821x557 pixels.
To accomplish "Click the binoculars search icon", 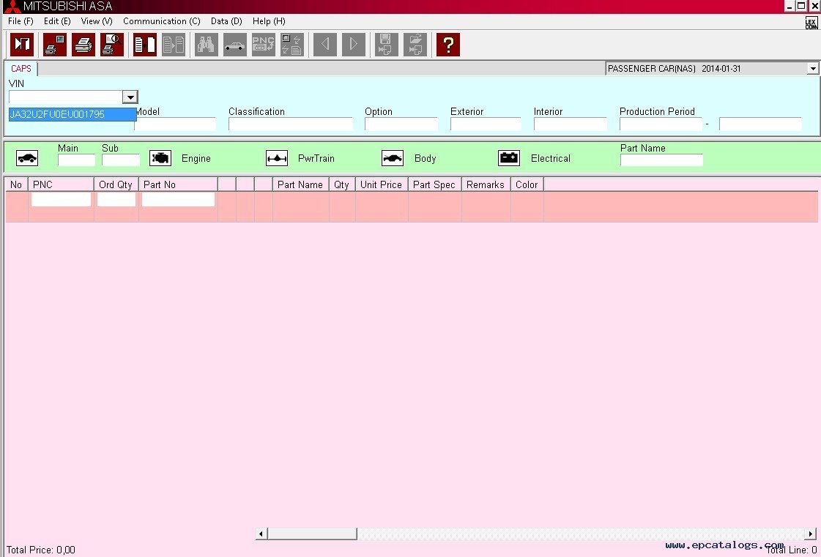I will (207, 45).
